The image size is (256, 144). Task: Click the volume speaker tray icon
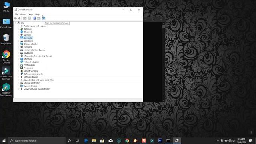click(x=234, y=140)
